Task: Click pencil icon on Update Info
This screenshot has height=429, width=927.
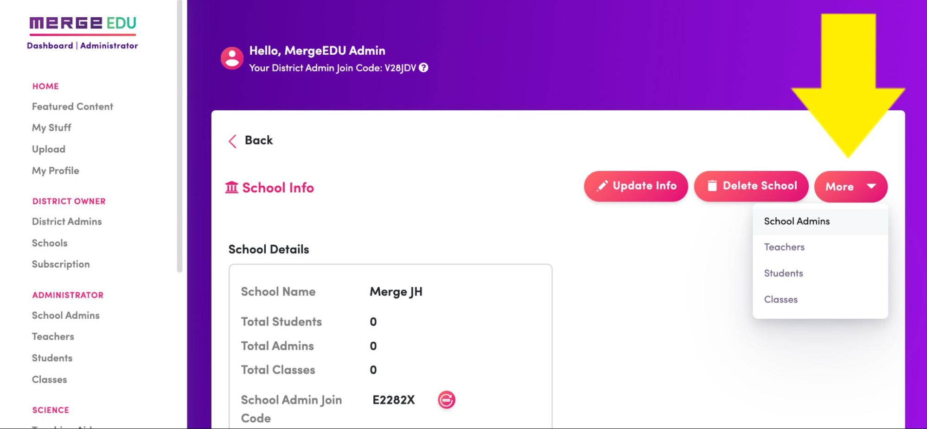Action: [x=602, y=186]
